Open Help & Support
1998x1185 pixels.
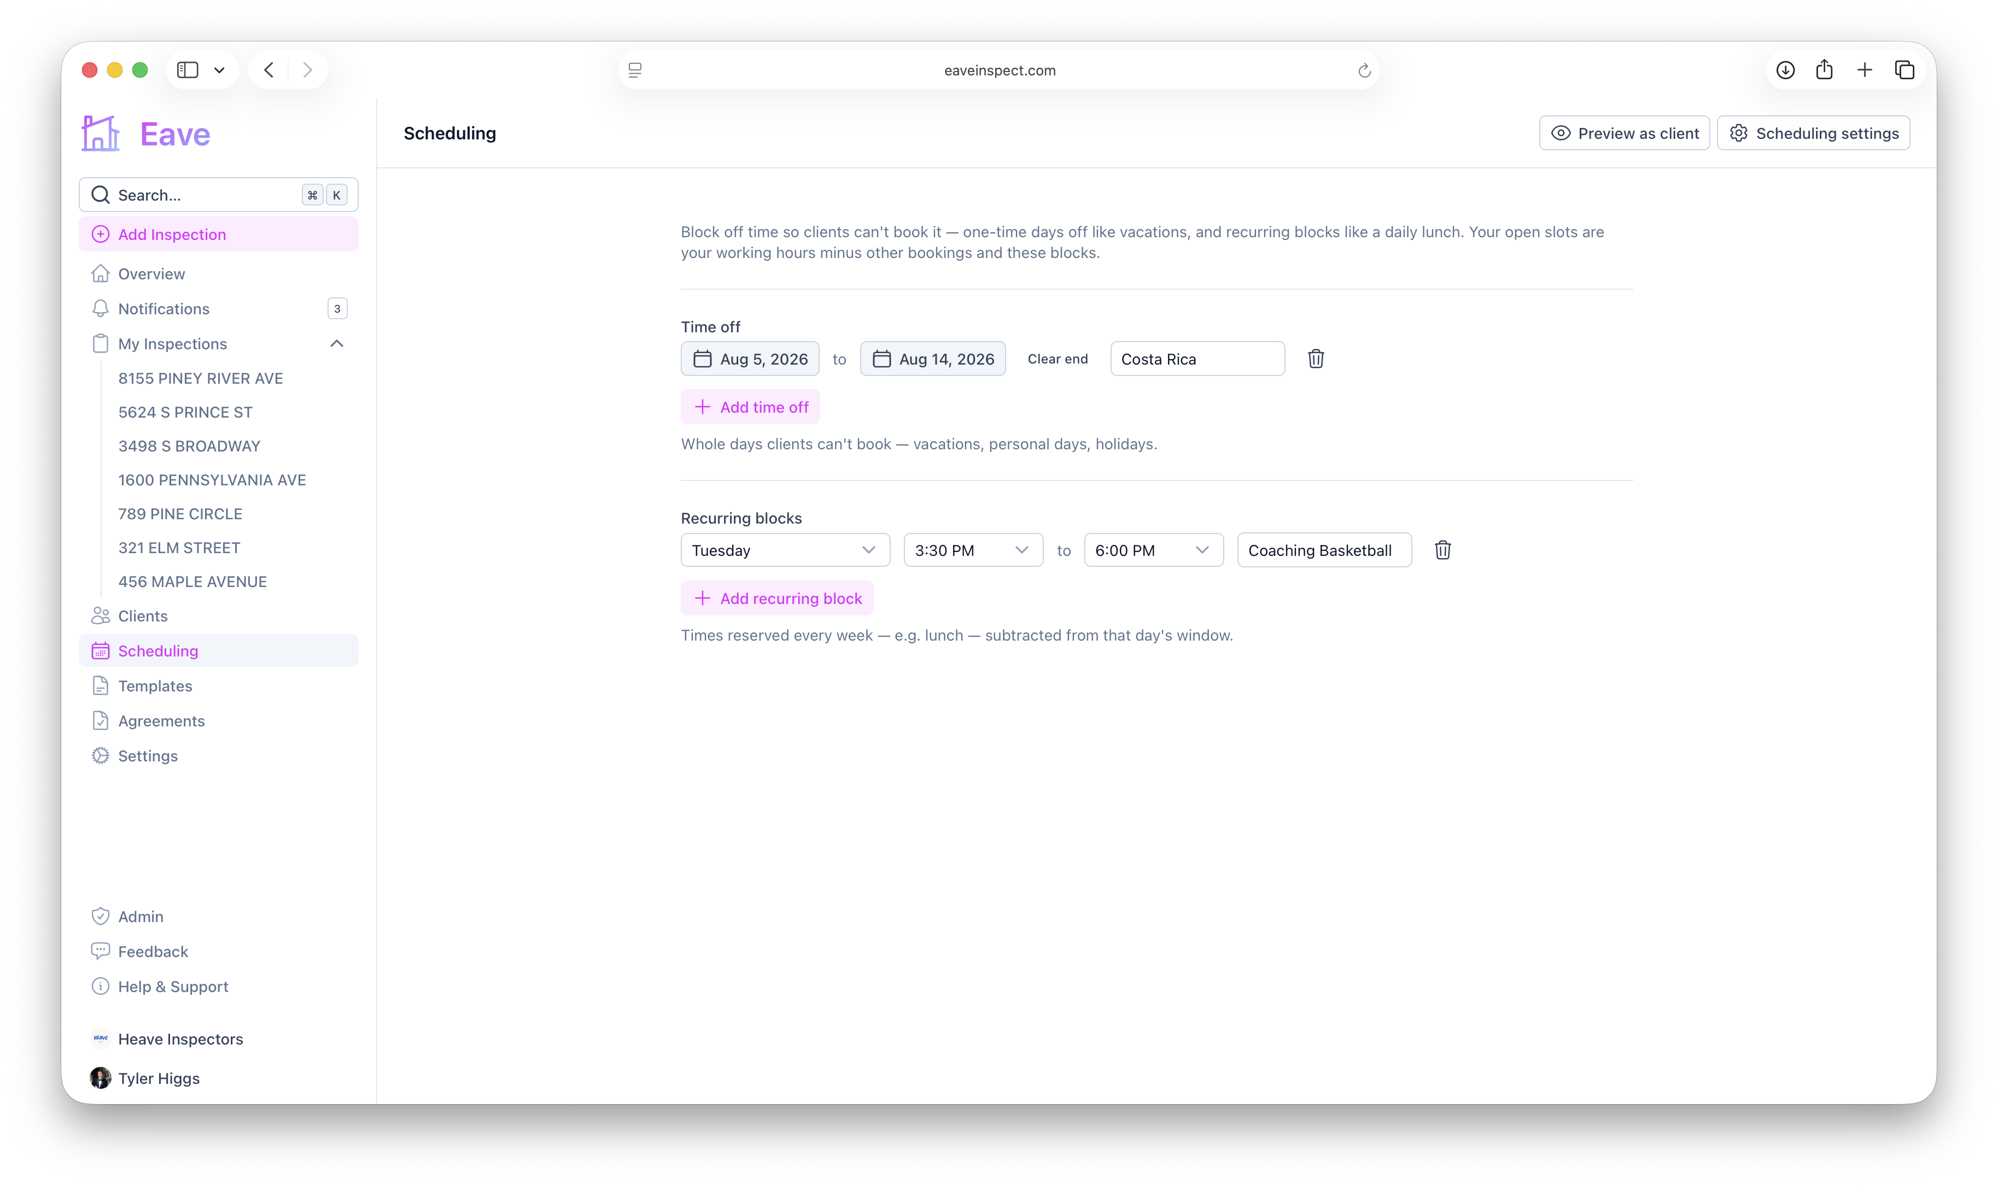point(218,987)
